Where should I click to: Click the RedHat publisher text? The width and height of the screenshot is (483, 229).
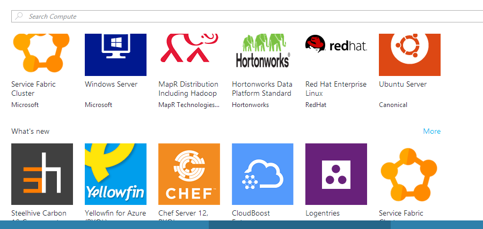pyautogui.click(x=316, y=105)
